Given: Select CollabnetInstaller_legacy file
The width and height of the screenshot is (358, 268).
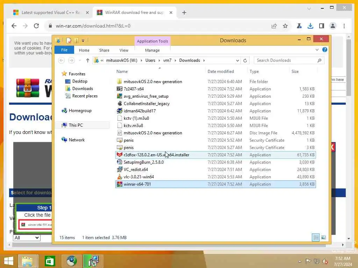Looking at the screenshot, I should click(x=215, y=104).
